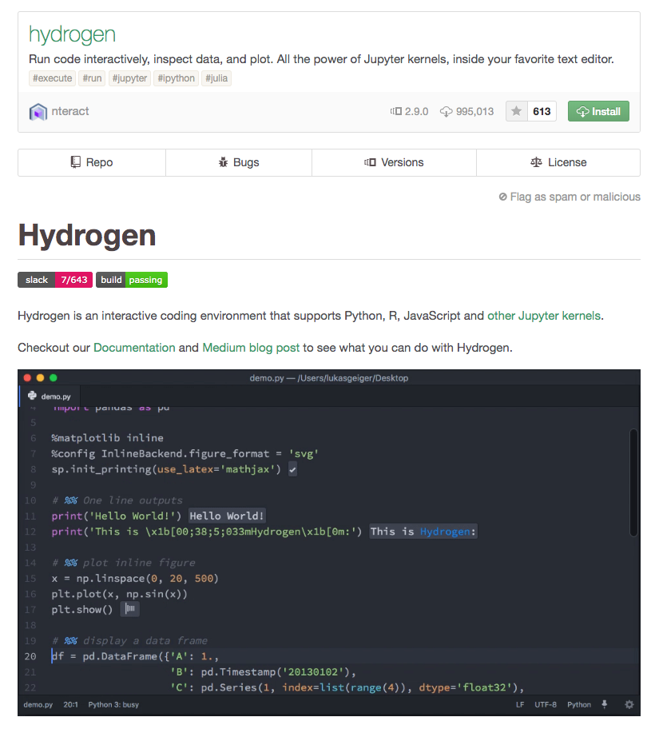Click the scales icon beside License
Viewport: 647px width, 729px height.
[x=536, y=162]
